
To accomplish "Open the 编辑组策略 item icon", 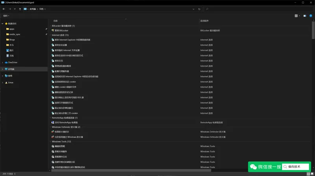I will [x=53, y=146].
